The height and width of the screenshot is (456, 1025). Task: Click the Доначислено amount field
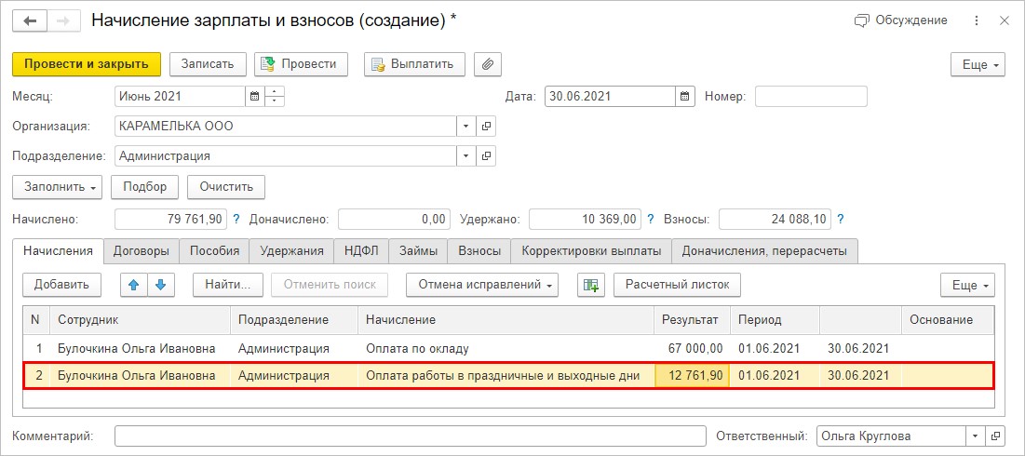pos(395,220)
